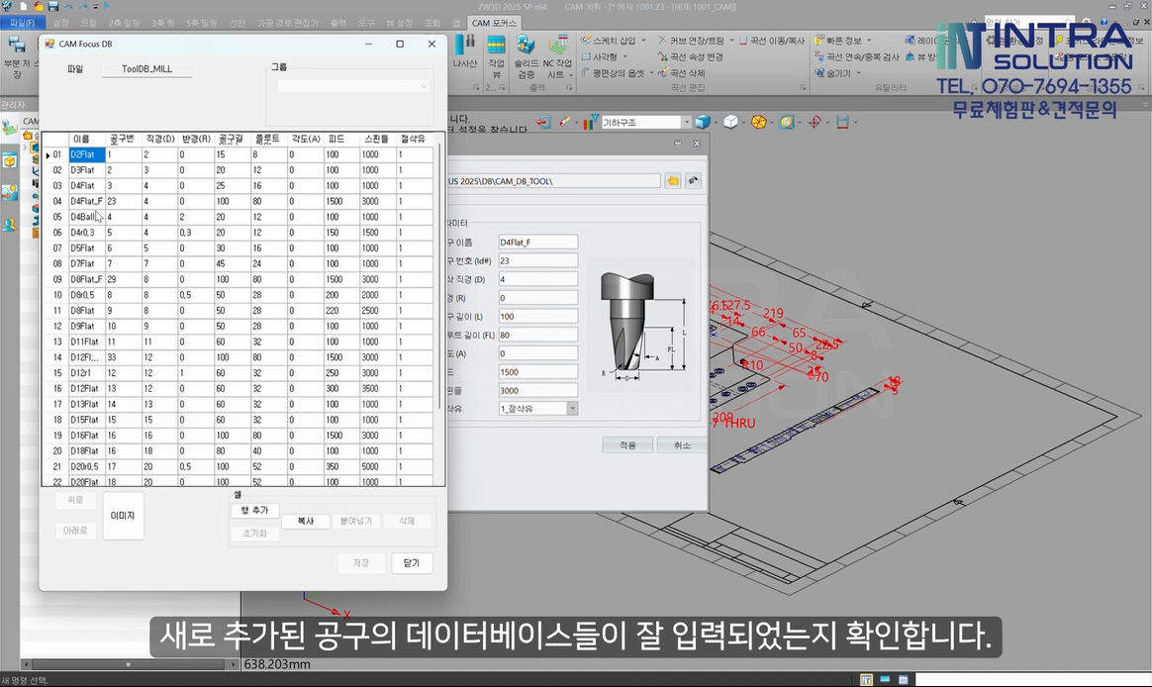Select the D16Flat row in tool table
Screen dimensions: 1152x687
pyautogui.click(x=239, y=435)
